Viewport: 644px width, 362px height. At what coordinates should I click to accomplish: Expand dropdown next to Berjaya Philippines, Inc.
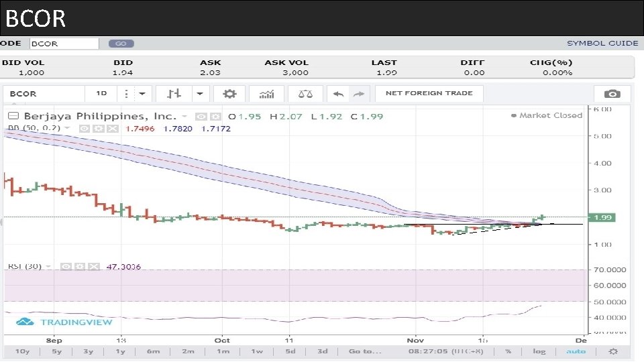point(184,117)
